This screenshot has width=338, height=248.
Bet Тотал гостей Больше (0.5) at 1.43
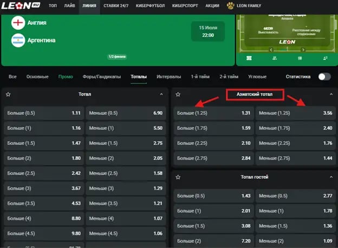[x=214, y=196]
